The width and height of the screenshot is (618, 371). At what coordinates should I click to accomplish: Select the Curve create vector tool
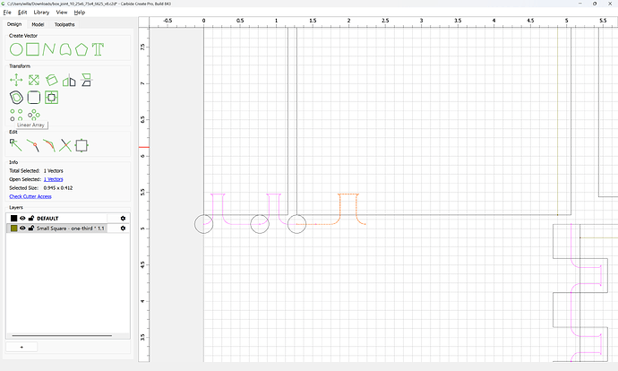pos(65,49)
